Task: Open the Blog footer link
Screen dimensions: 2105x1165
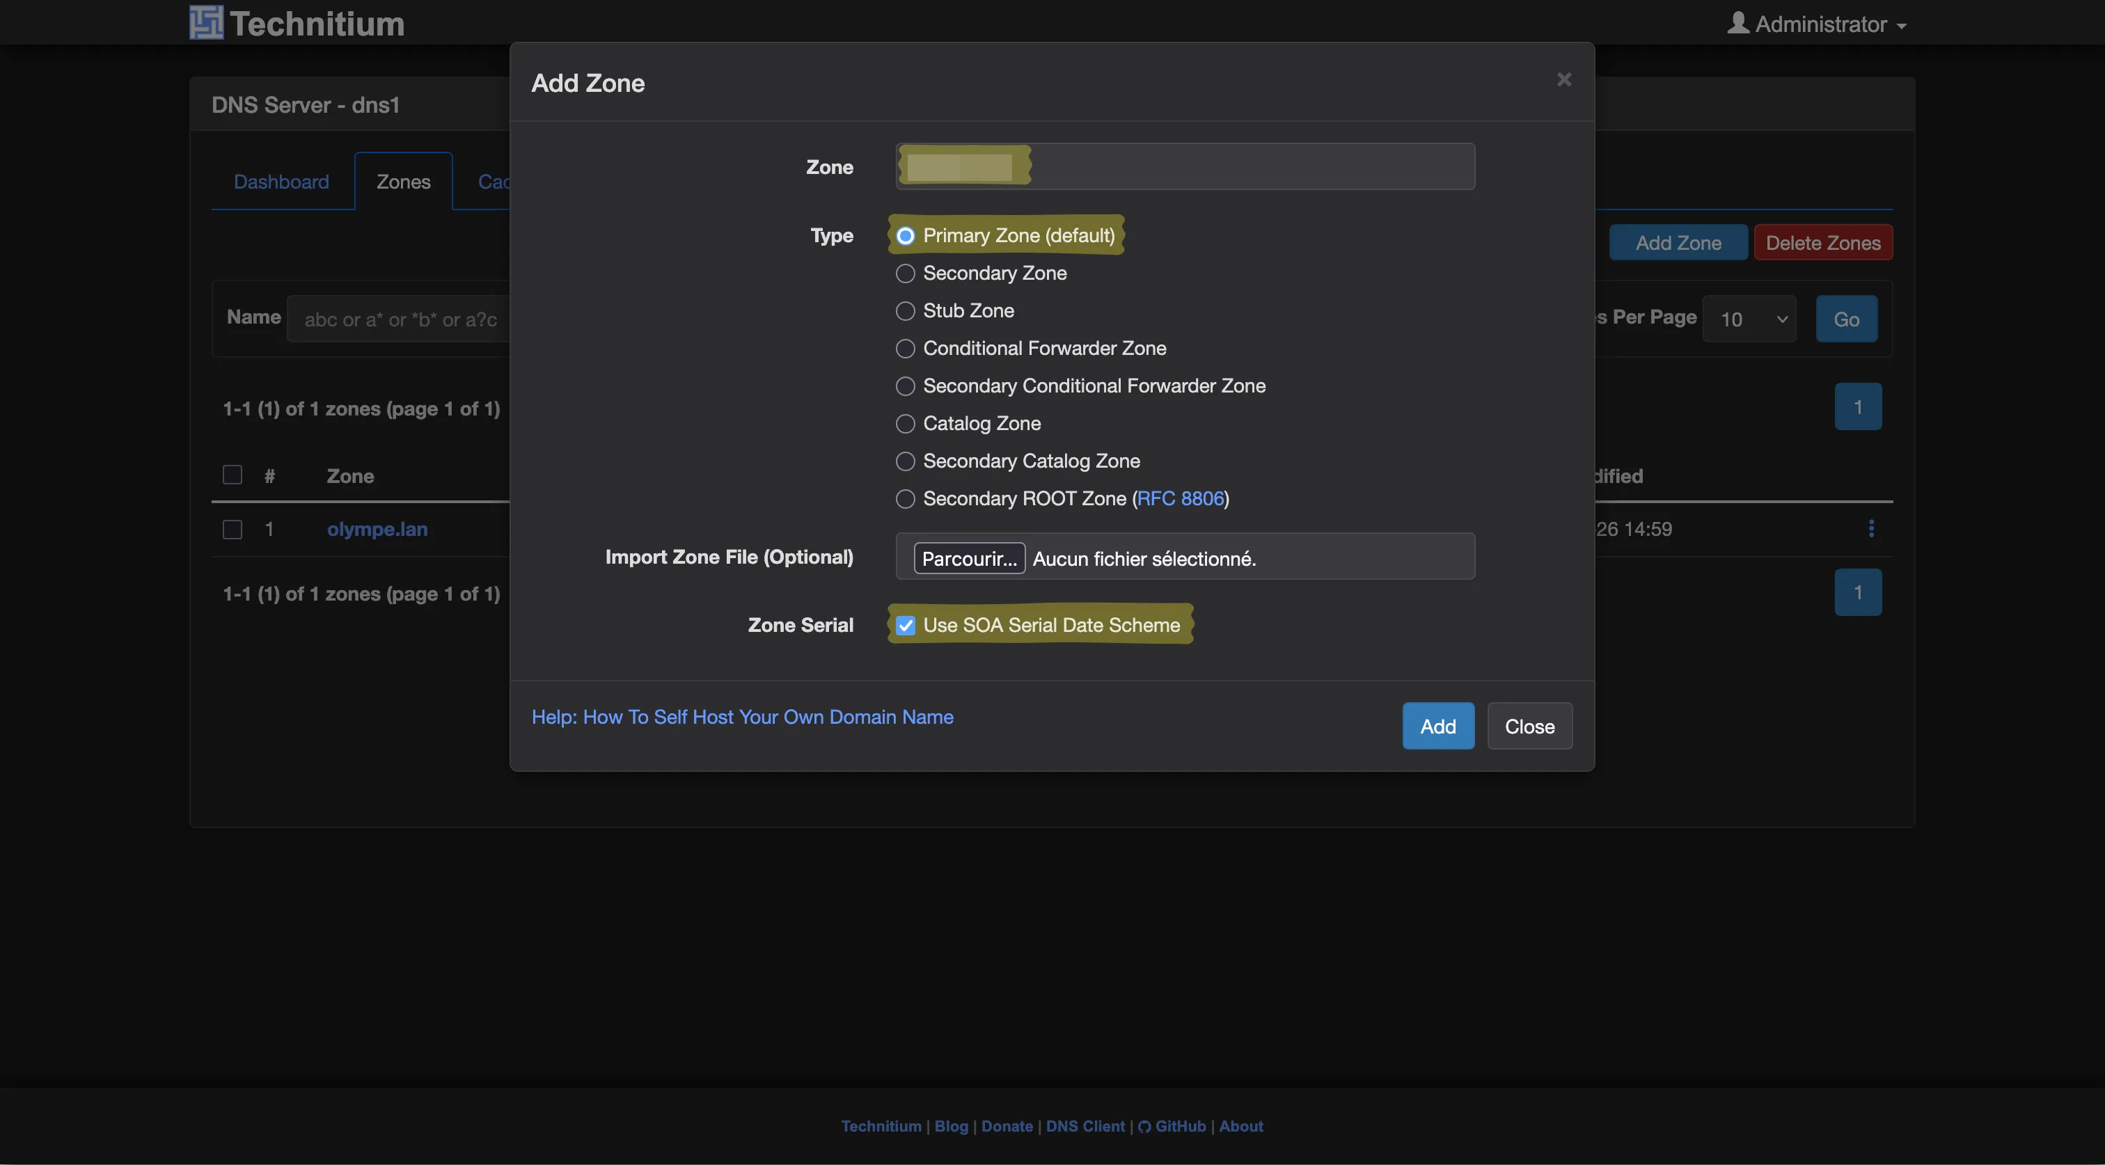Action: (x=950, y=1126)
